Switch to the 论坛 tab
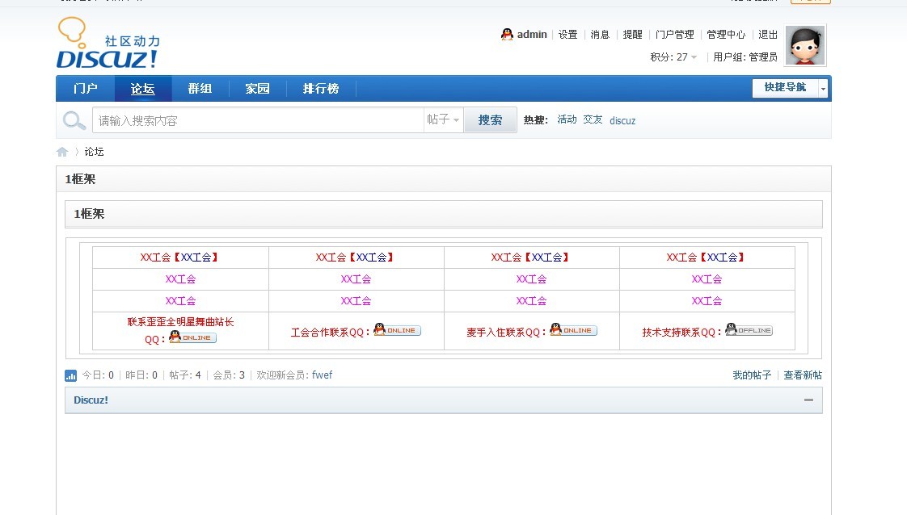Screen dimensions: 907x515 (143, 88)
